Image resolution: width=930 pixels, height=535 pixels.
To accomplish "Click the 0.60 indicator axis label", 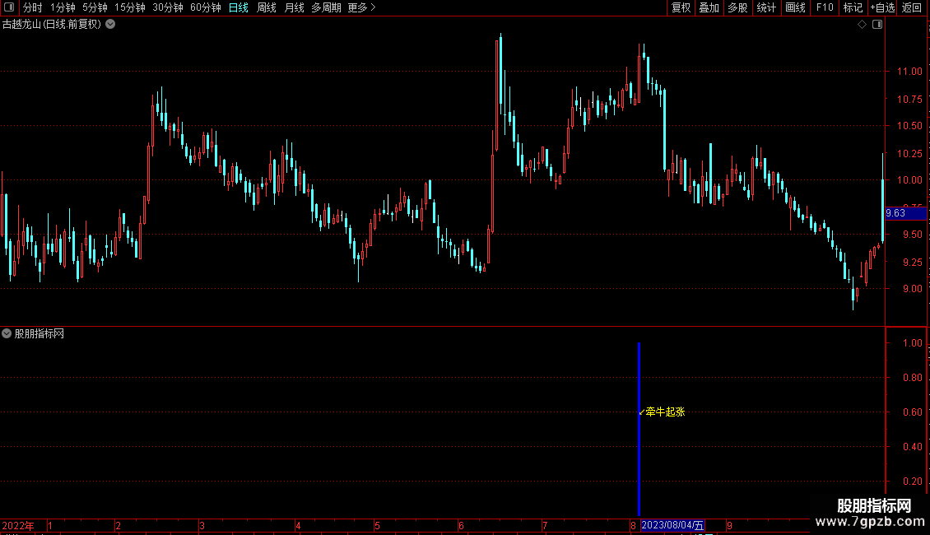I will (913, 412).
